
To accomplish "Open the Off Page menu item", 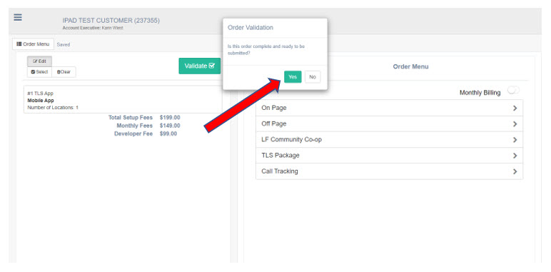I will (390, 124).
